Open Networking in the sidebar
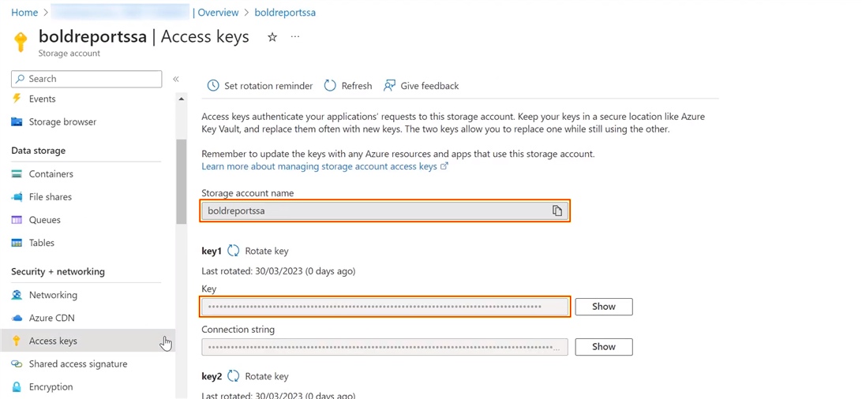 pos(54,295)
